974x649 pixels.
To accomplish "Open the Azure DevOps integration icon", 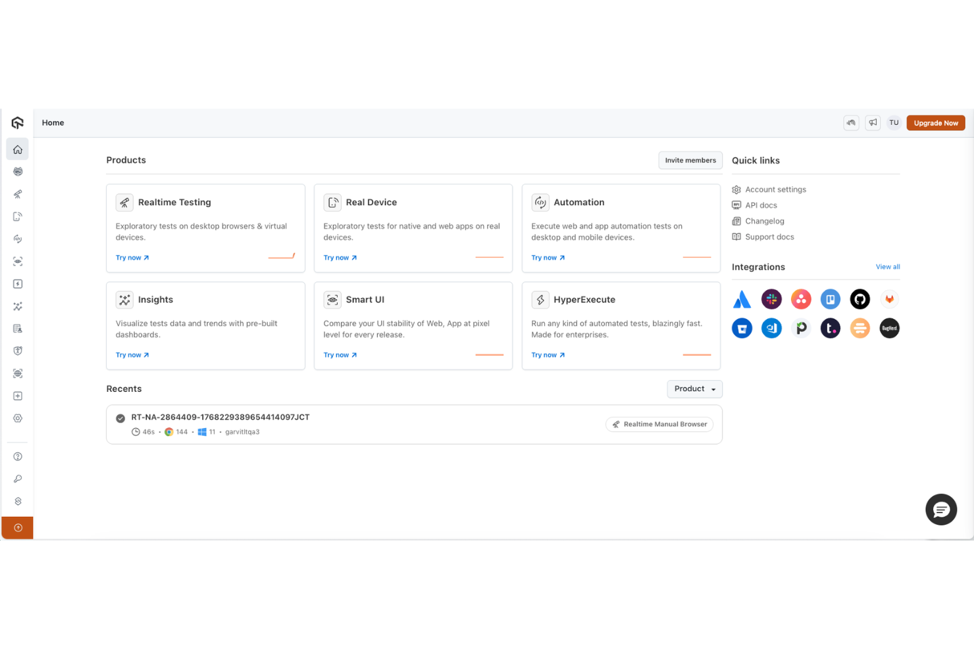I will 771,328.
